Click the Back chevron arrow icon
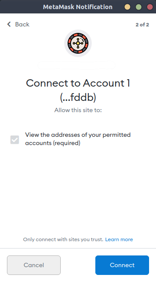This screenshot has height=281, width=156. coord(9,24)
